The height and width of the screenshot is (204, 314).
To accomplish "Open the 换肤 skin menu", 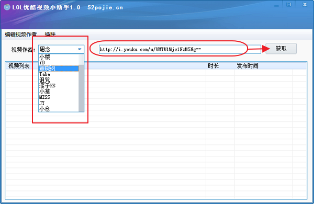I will 50,35.
